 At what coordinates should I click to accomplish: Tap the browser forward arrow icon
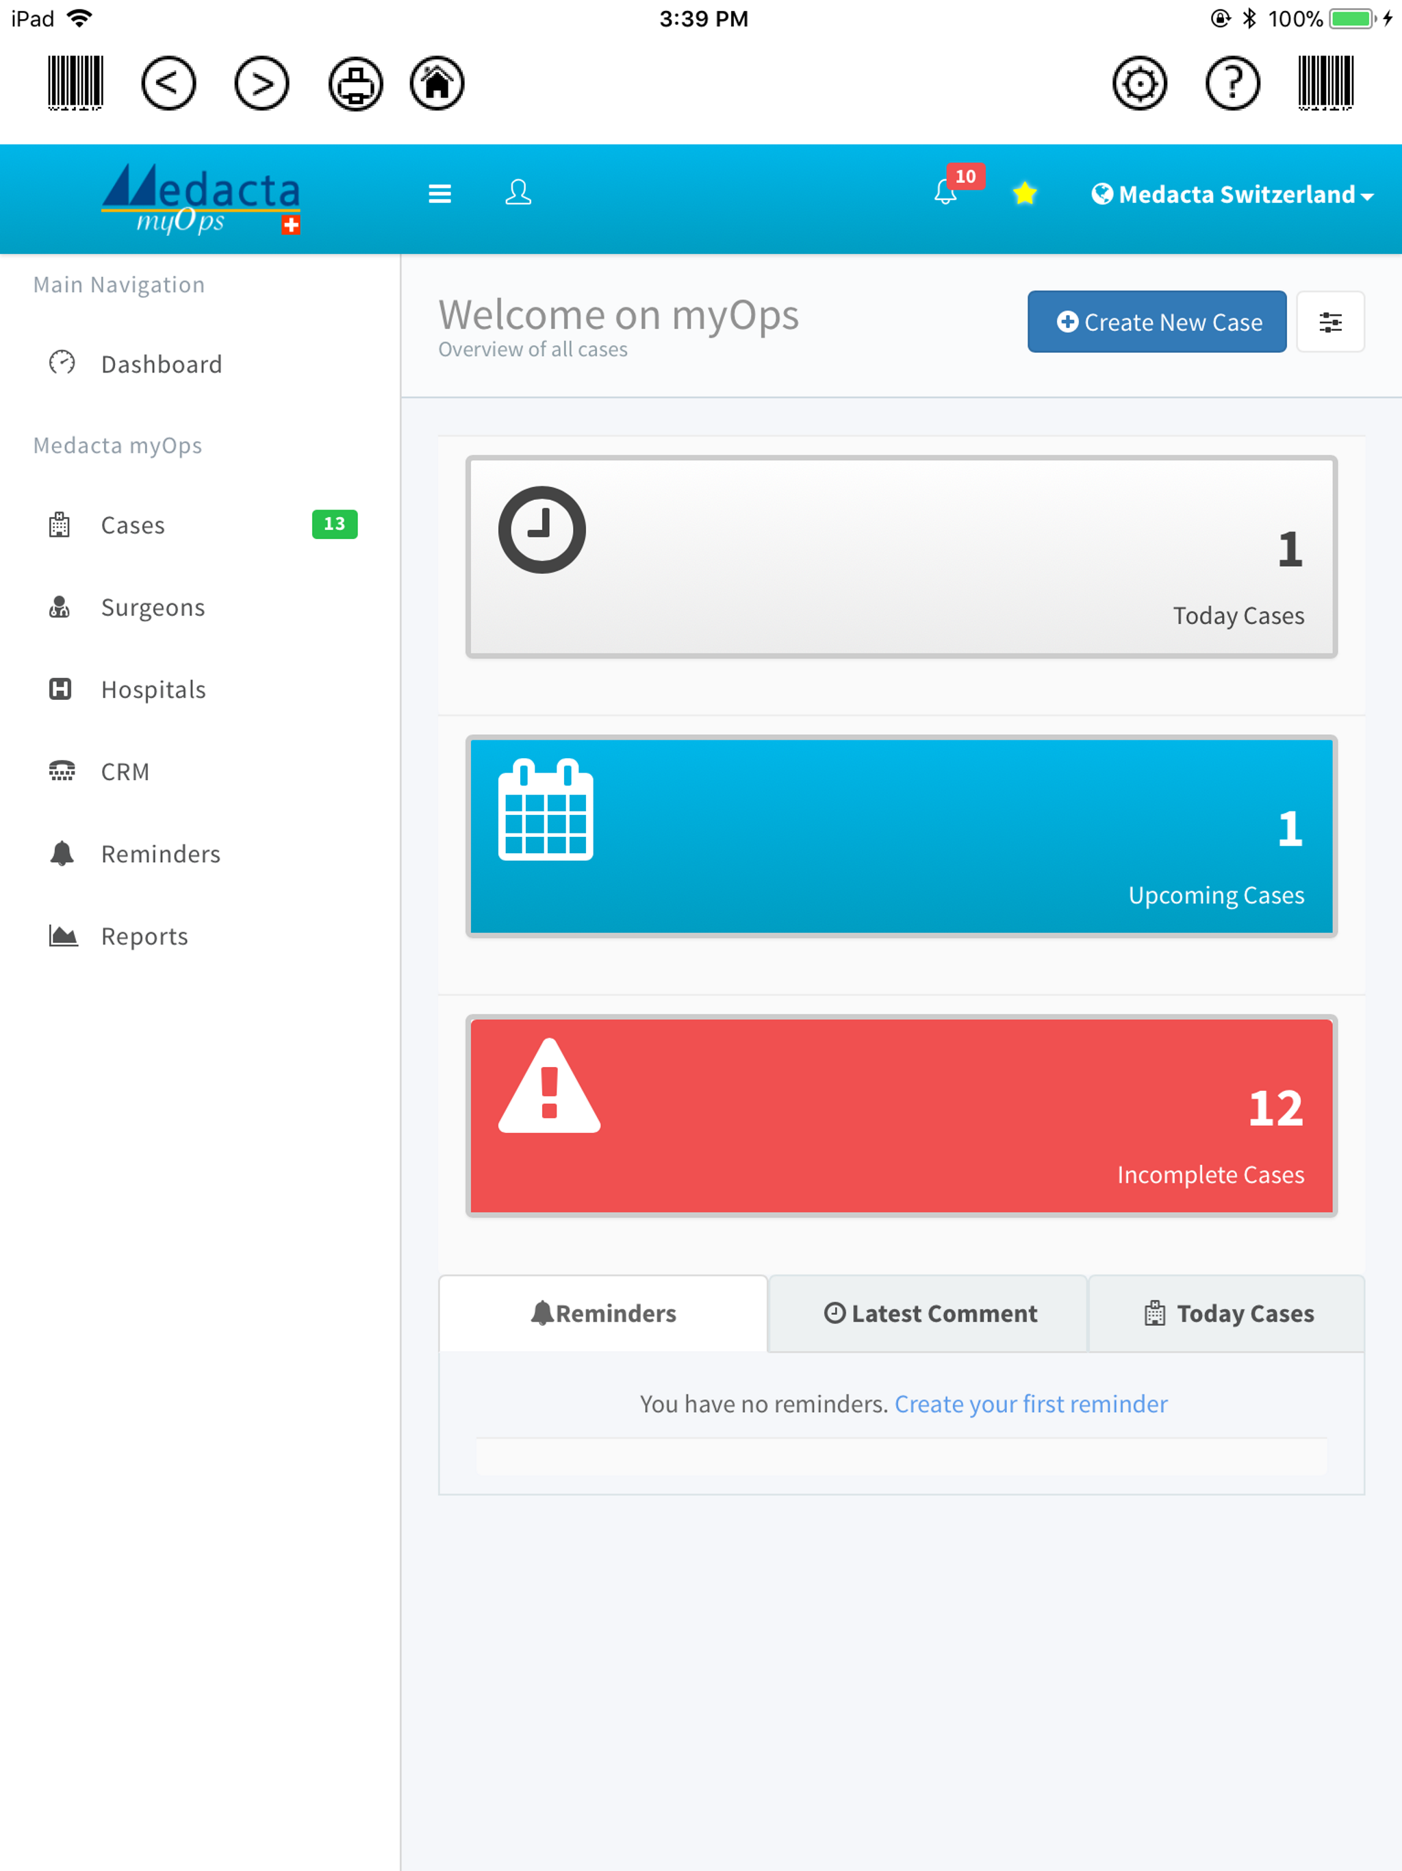262,83
